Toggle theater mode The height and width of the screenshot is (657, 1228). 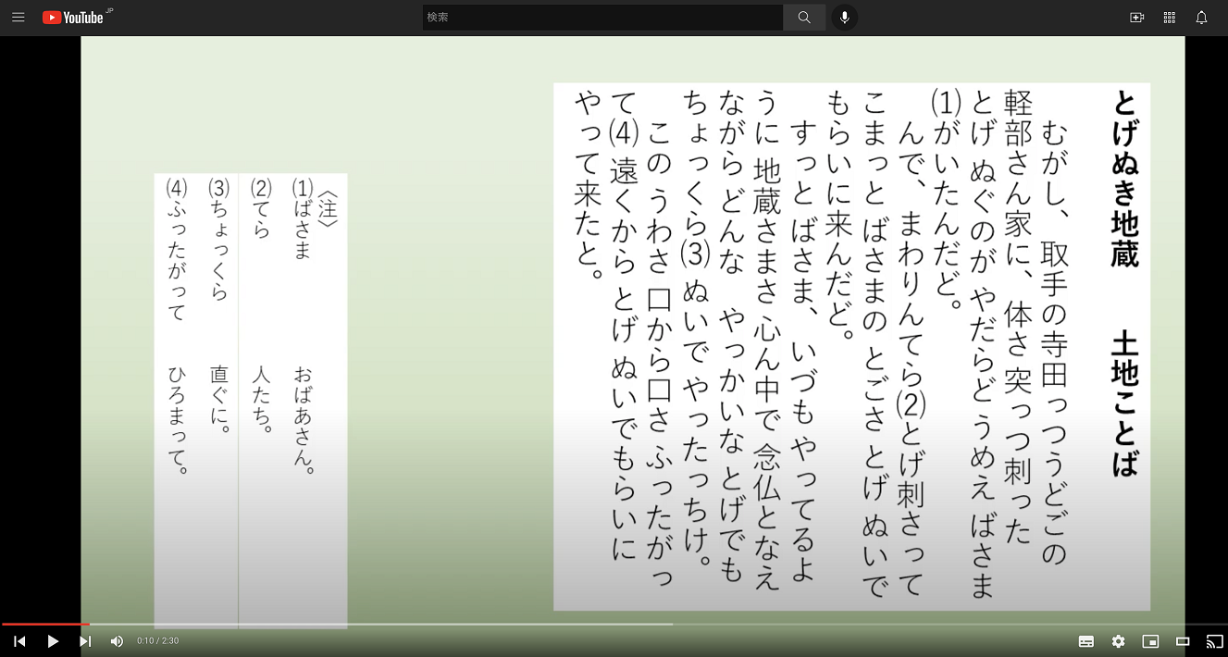click(x=1183, y=641)
